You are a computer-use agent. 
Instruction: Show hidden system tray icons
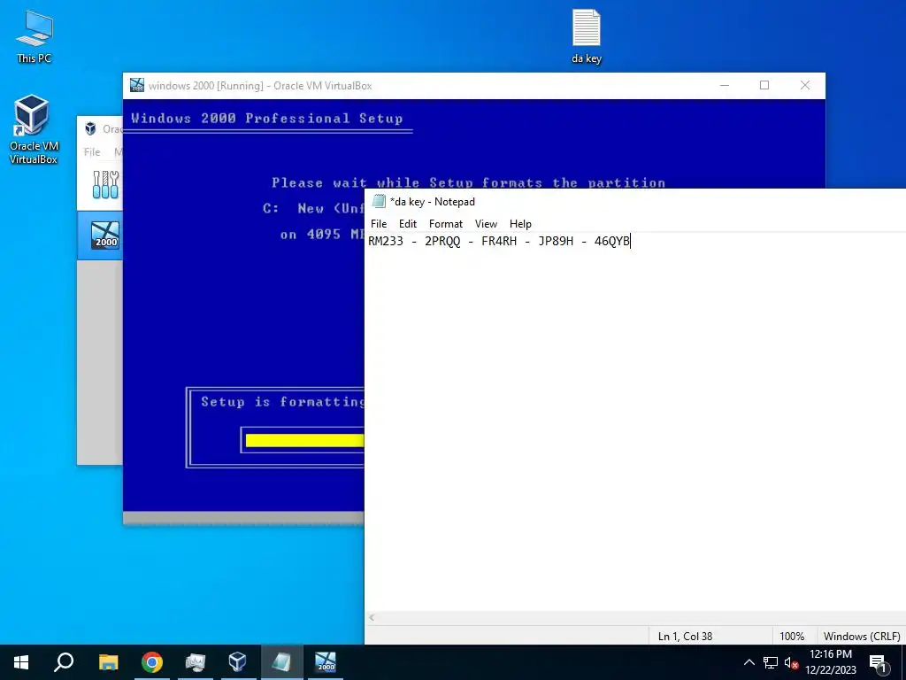coord(749,662)
